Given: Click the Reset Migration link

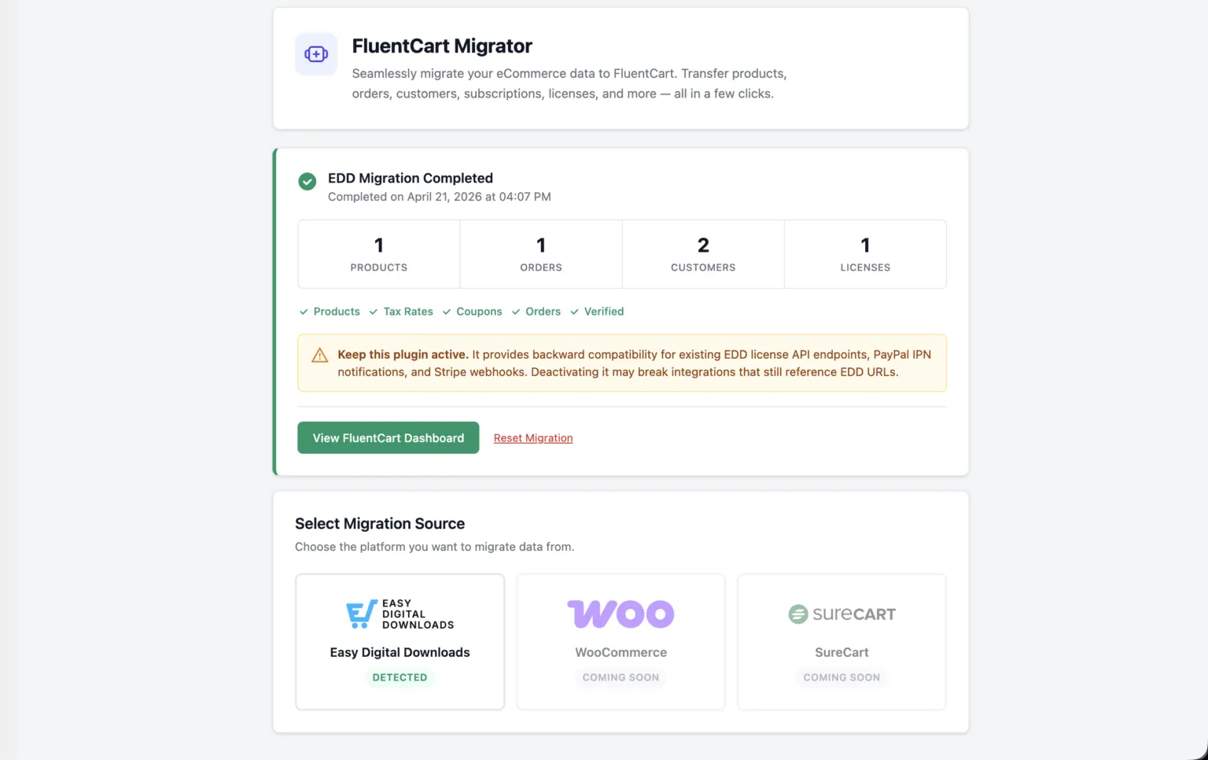Looking at the screenshot, I should pos(533,438).
